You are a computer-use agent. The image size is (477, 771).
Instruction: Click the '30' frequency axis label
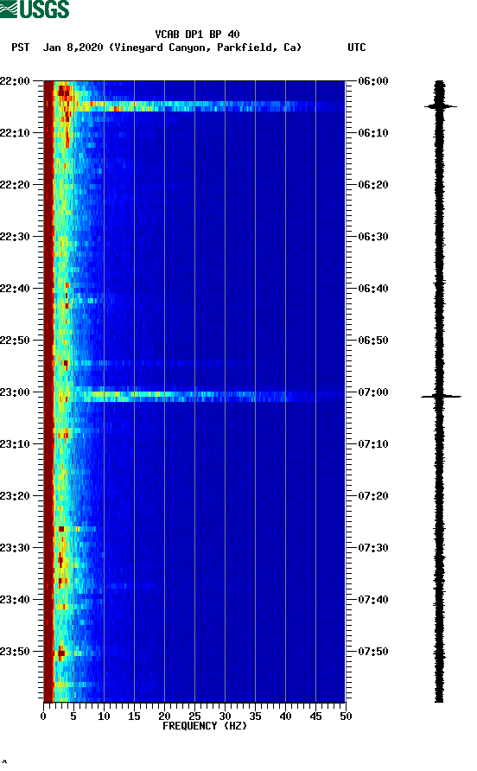(225, 717)
